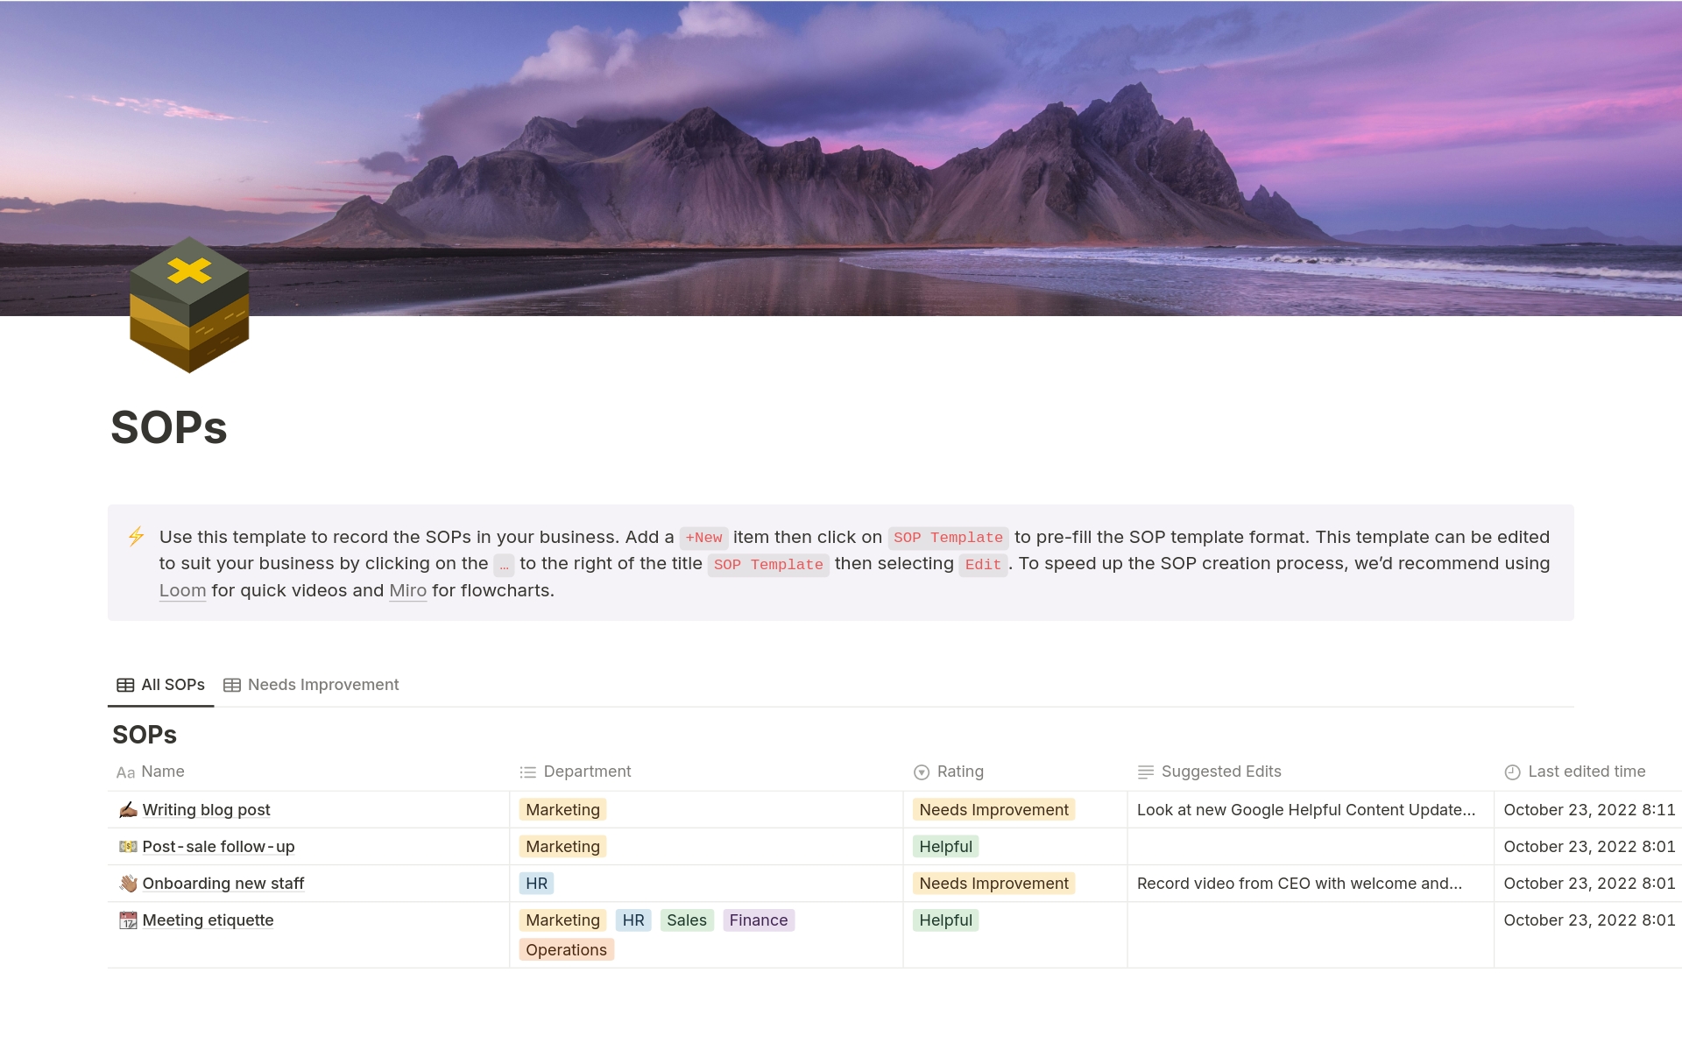This screenshot has height=1050, width=1682.
Task: Click the table icon on the All SOPs tab
Action: [x=125, y=685]
